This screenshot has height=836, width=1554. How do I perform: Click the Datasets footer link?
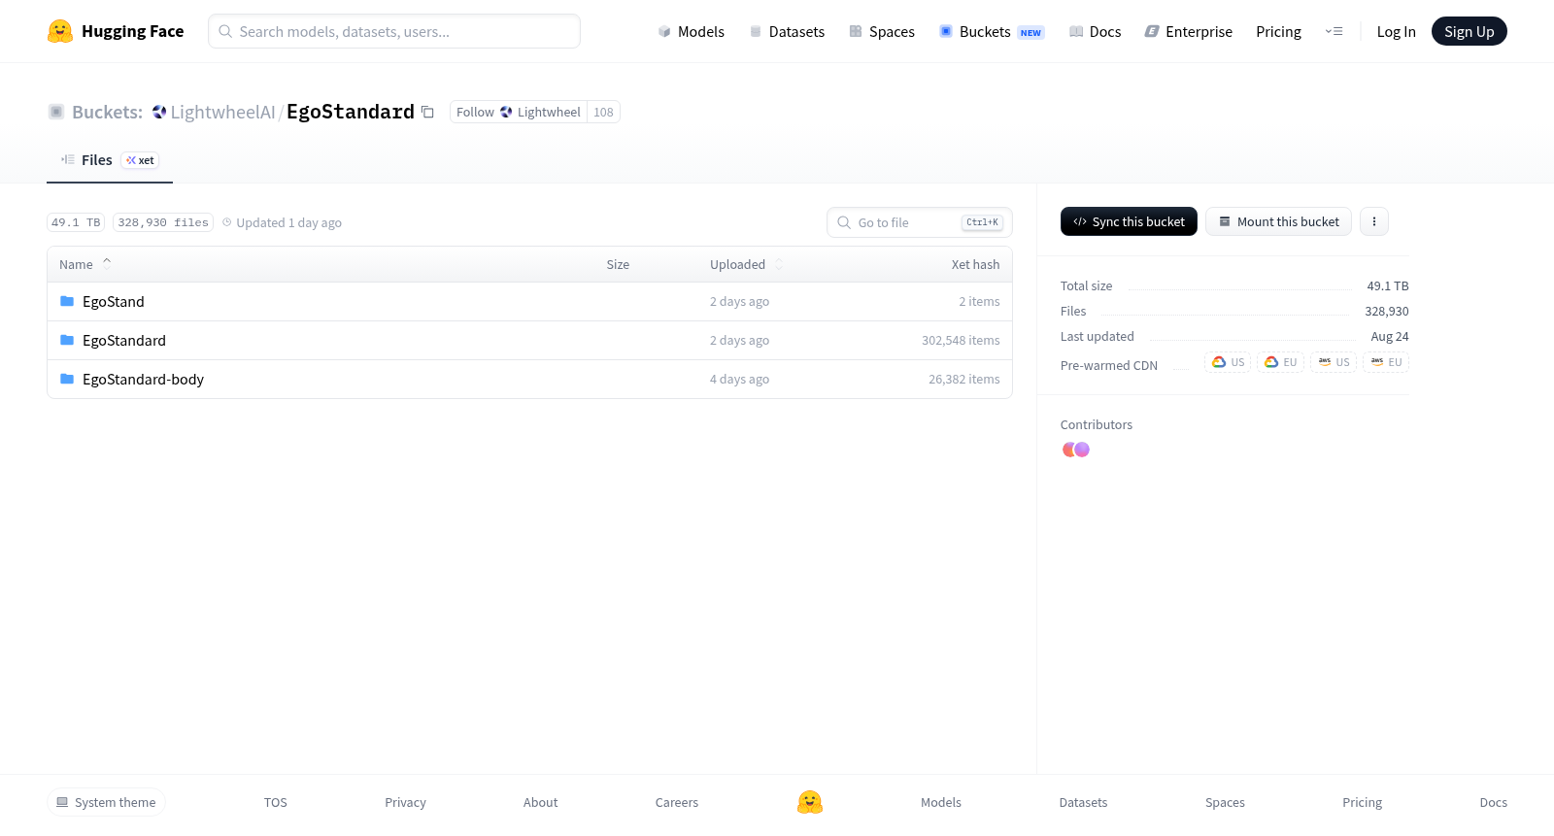1083,802
